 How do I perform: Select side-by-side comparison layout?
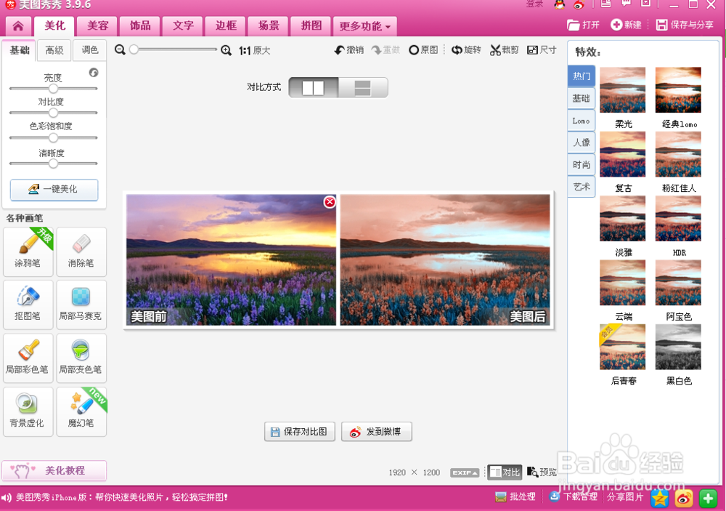pyautogui.click(x=314, y=88)
